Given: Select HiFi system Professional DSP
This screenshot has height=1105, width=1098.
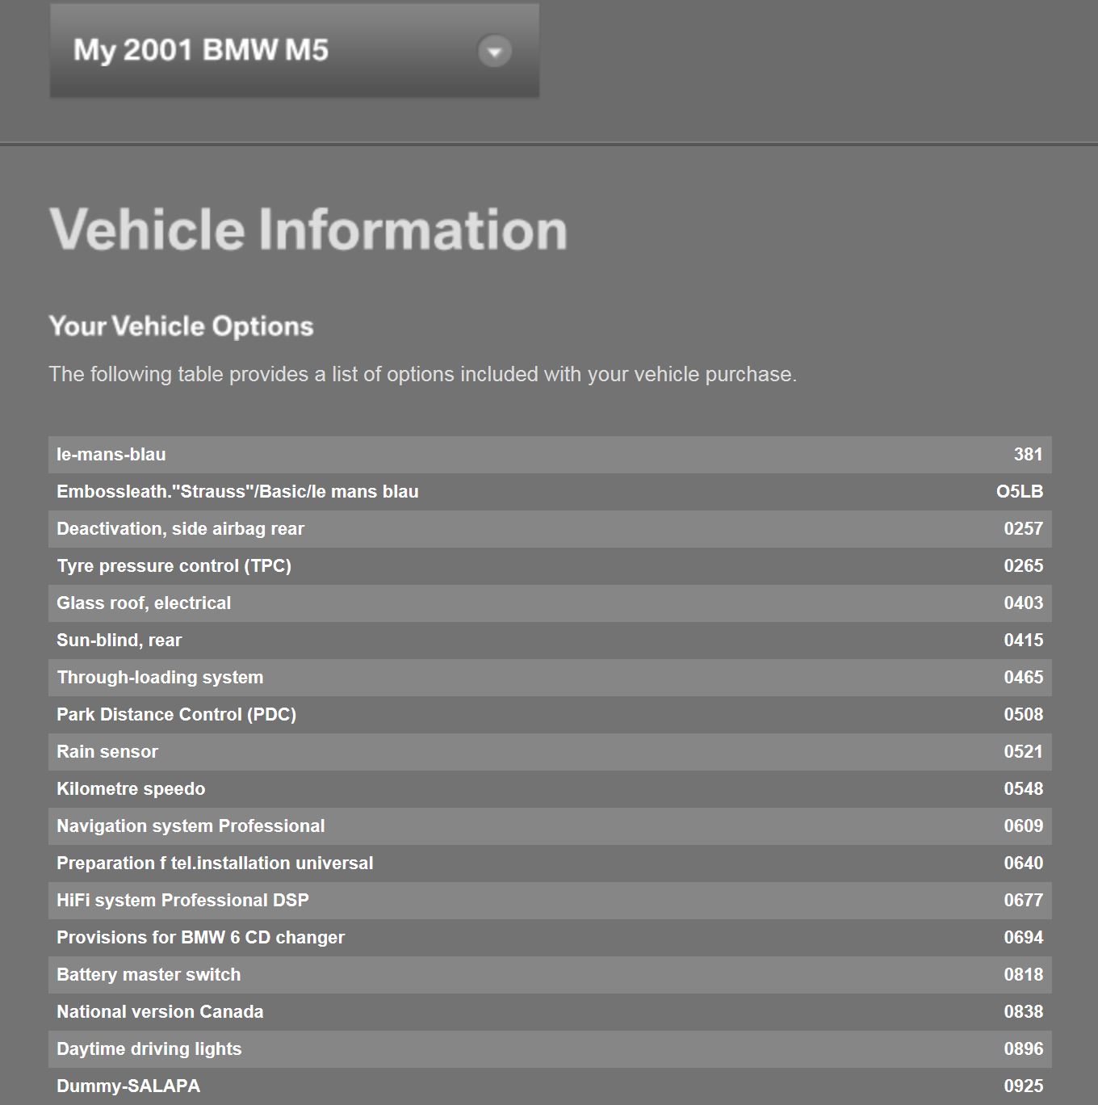Looking at the screenshot, I should click(550, 901).
